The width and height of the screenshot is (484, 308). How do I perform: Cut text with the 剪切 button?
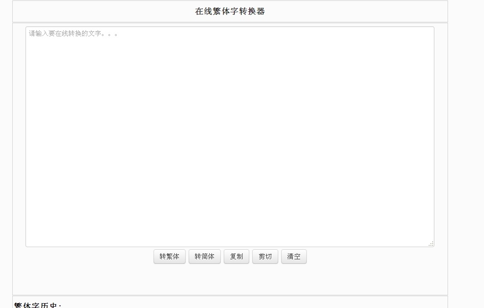click(x=265, y=256)
